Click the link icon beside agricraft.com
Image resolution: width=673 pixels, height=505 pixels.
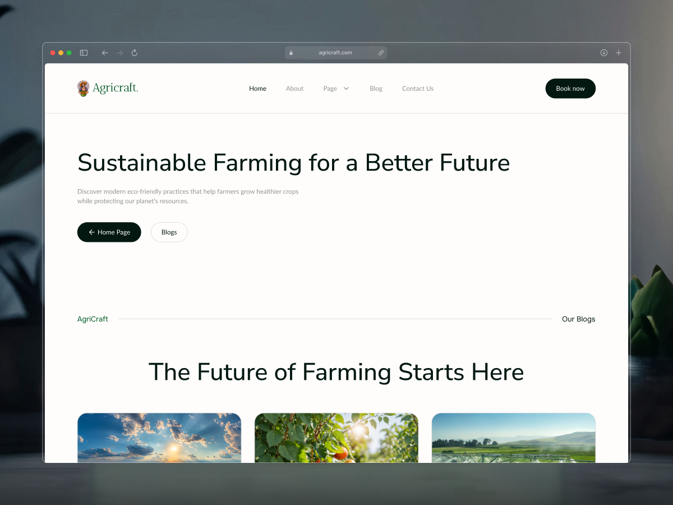[381, 52]
